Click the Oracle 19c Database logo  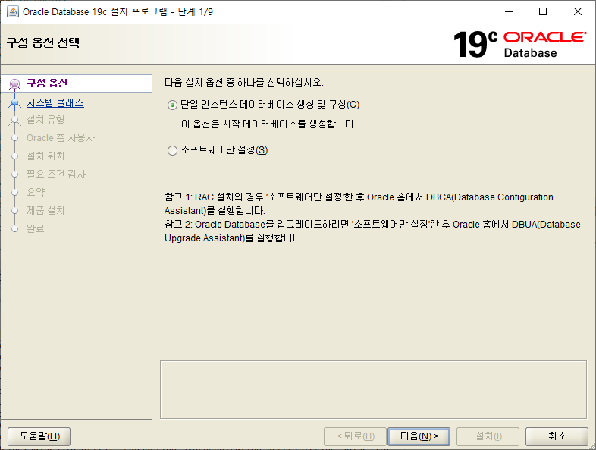520,44
